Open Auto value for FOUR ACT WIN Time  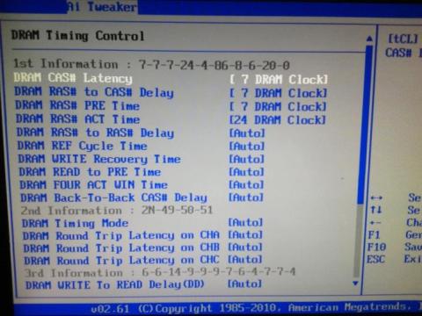246,184
